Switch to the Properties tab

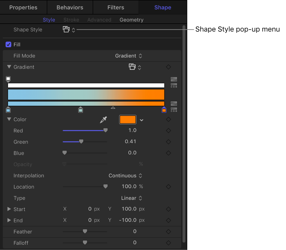pos(23,7)
